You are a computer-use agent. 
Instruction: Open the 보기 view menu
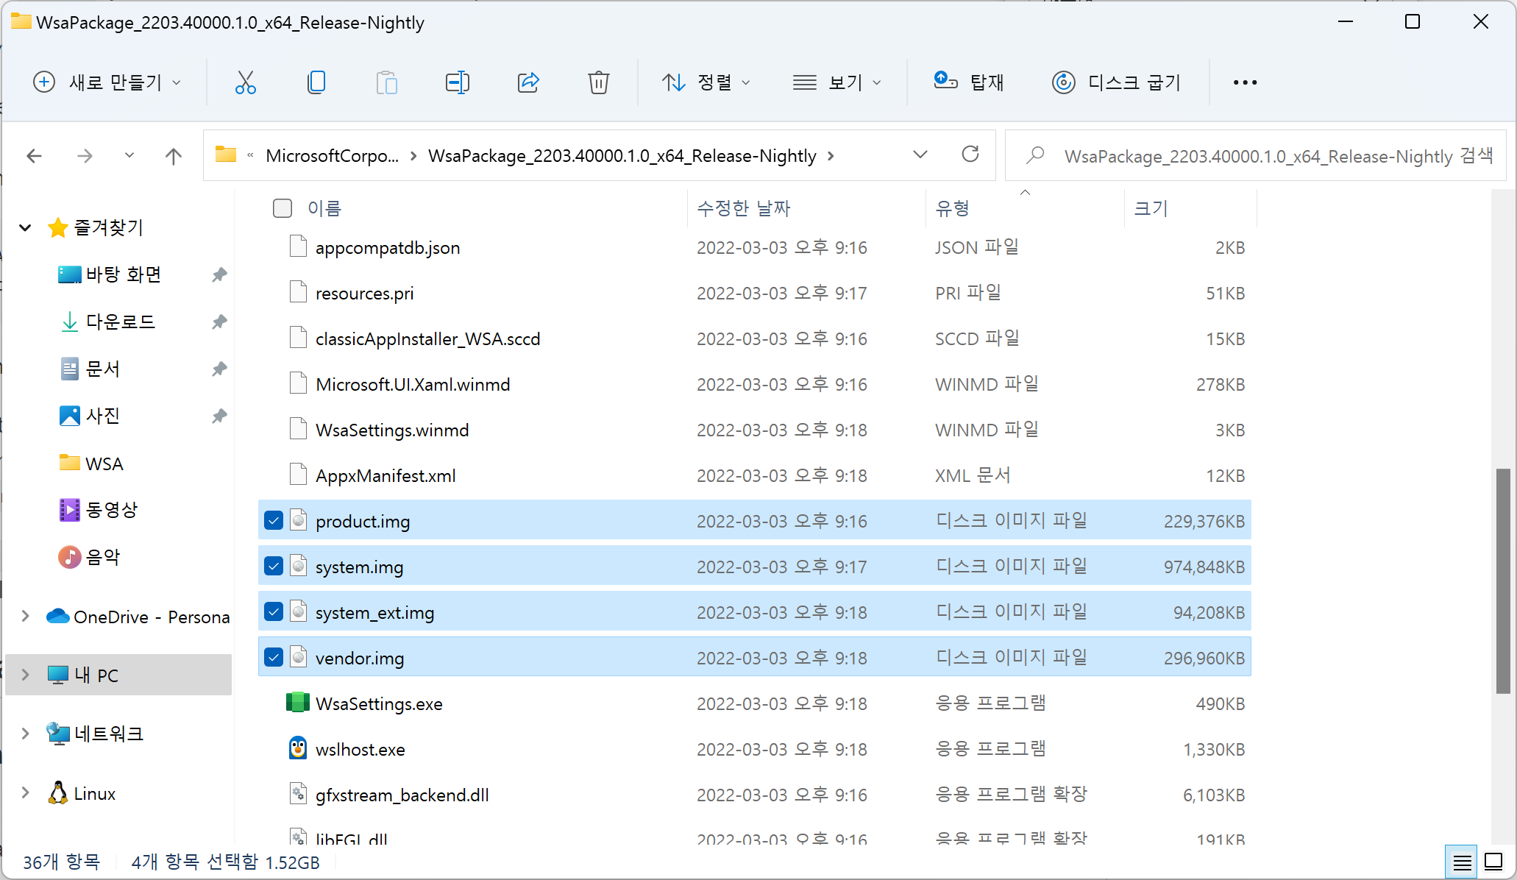[x=836, y=82]
